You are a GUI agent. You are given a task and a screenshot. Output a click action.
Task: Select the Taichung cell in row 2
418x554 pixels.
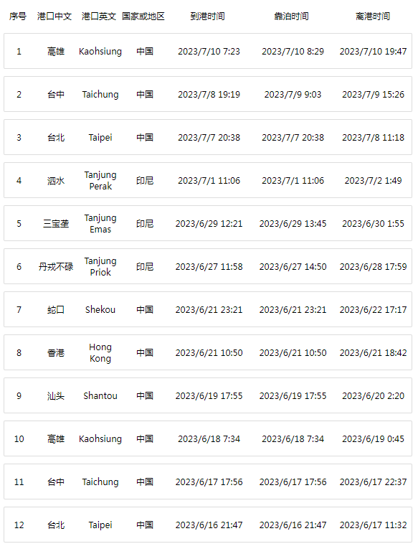[x=100, y=95]
